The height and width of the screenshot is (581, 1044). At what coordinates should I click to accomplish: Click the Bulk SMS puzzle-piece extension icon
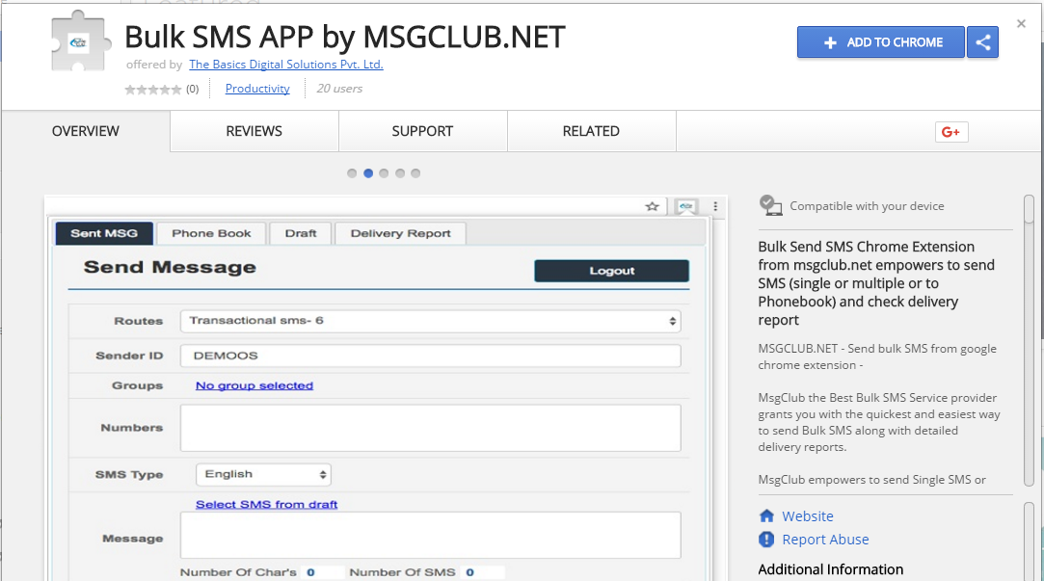pos(81,41)
